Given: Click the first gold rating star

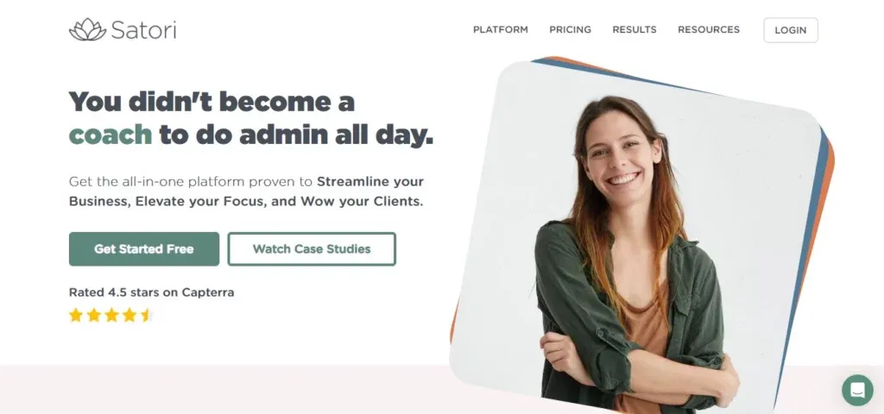Looking at the screenshot, I should 76,315.
